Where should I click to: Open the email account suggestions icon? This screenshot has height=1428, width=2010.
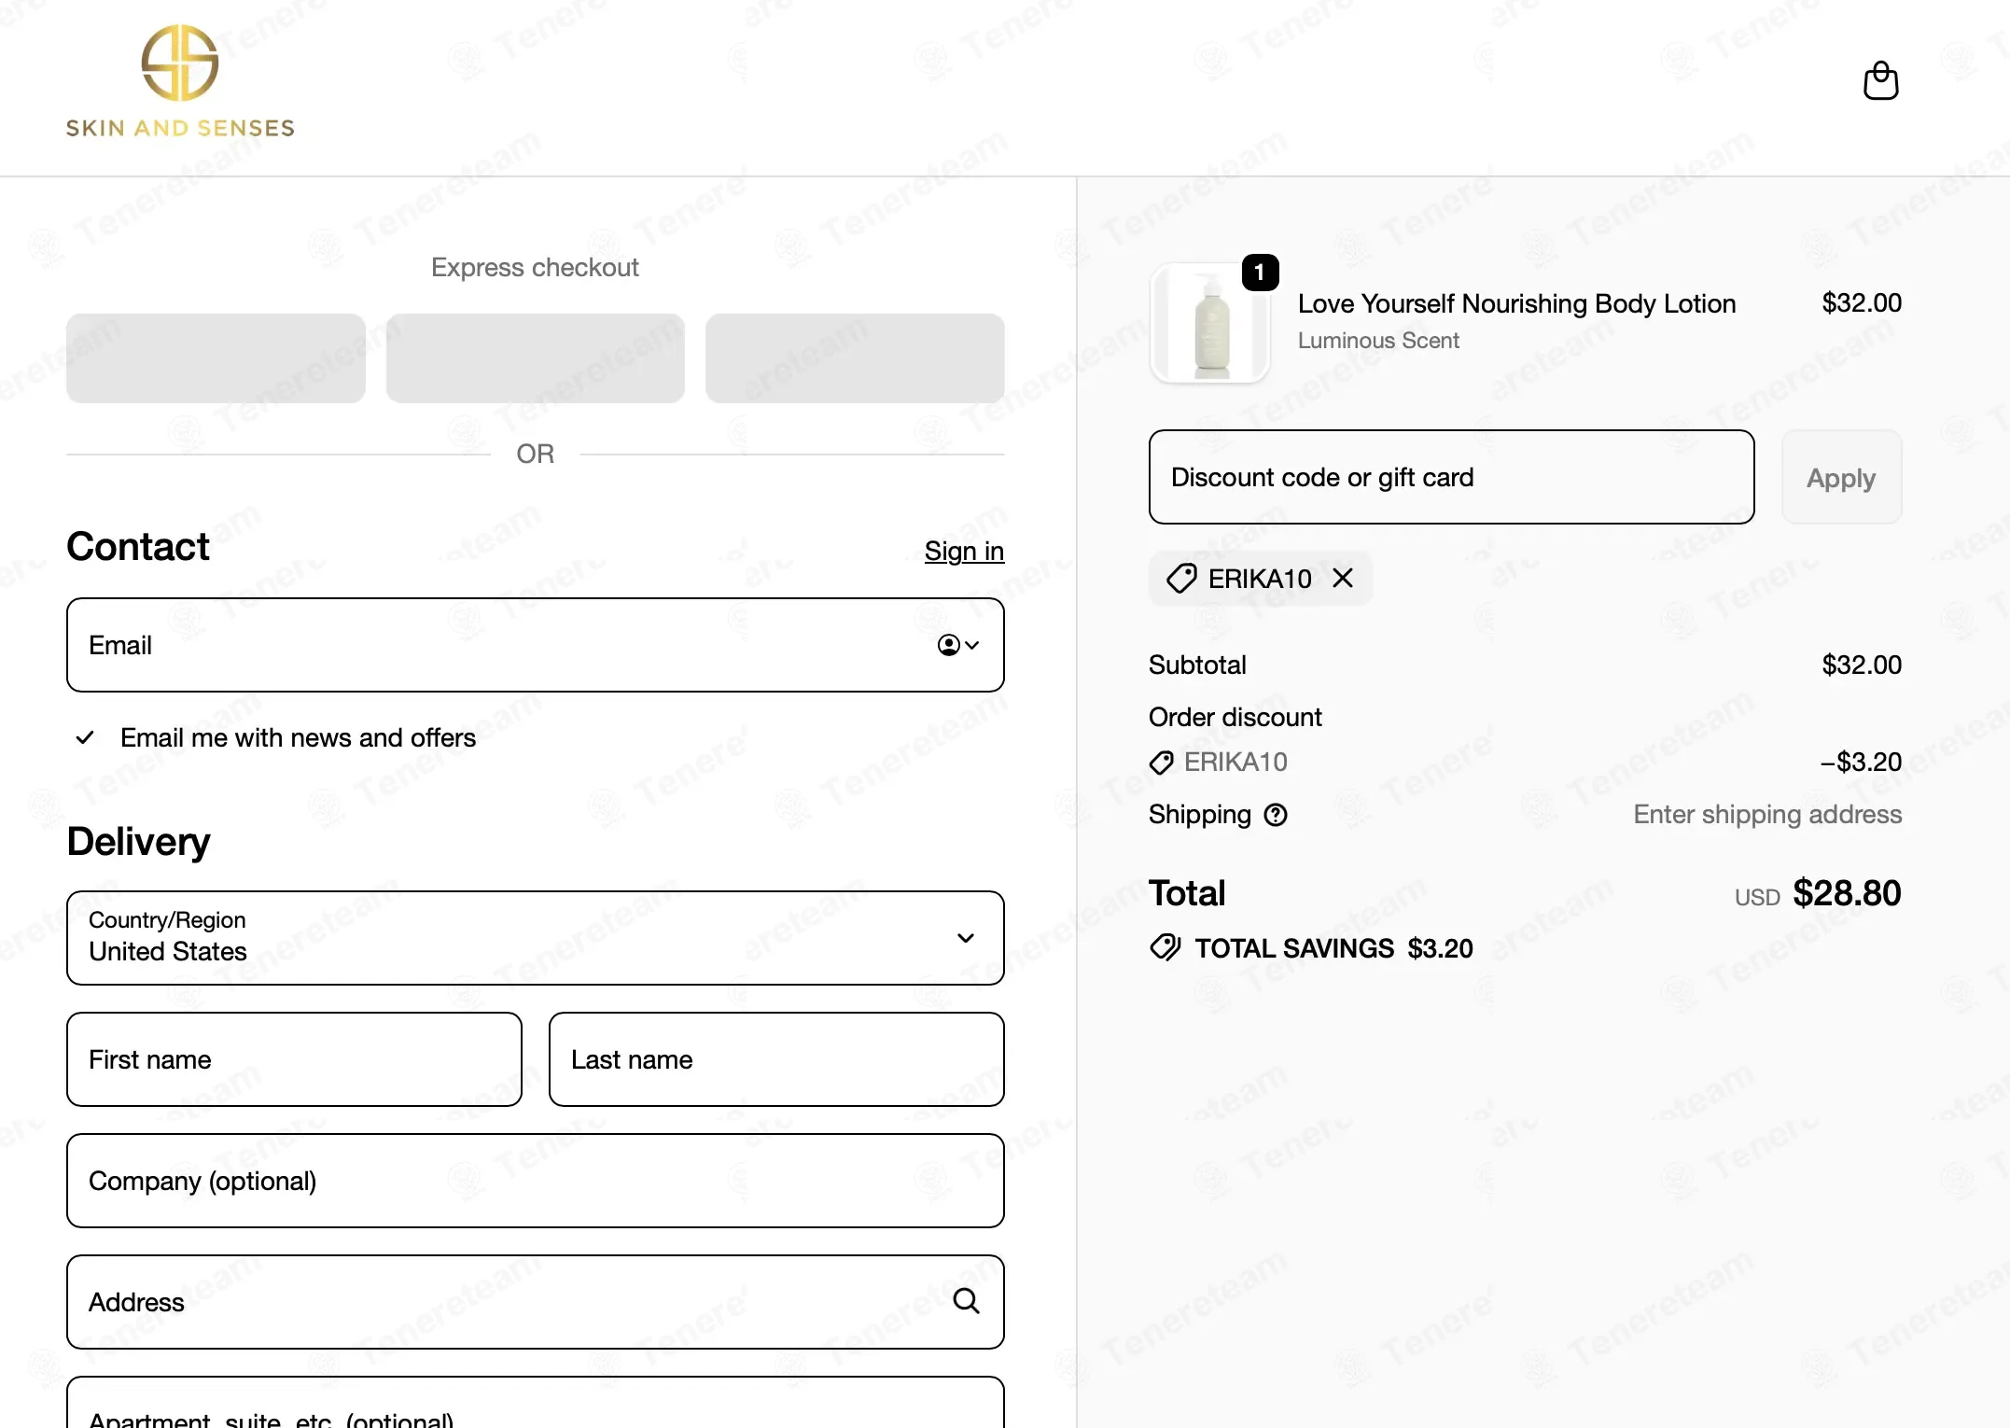[958, 645]
